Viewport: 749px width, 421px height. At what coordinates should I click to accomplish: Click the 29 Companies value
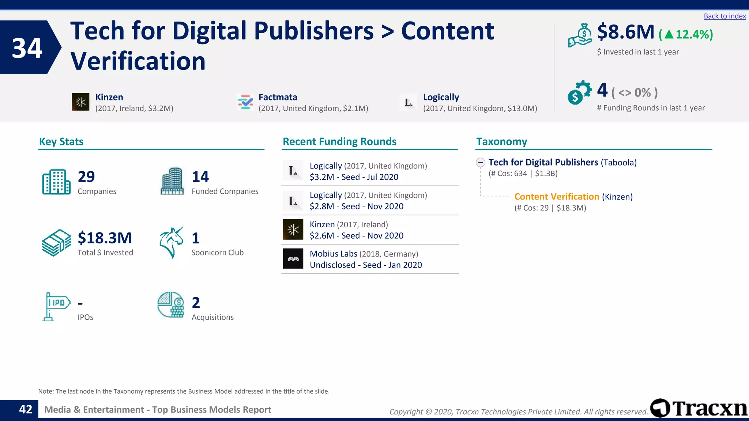point(86,177)
